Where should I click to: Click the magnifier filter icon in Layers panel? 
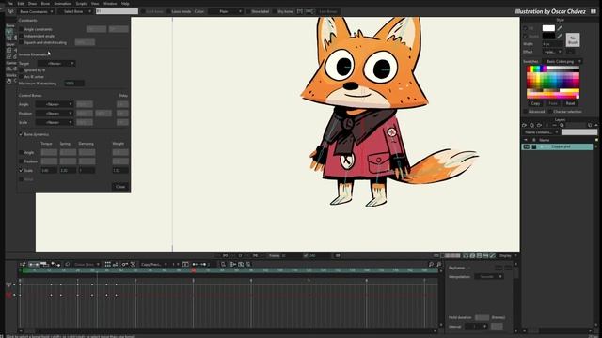pos(562,125)
